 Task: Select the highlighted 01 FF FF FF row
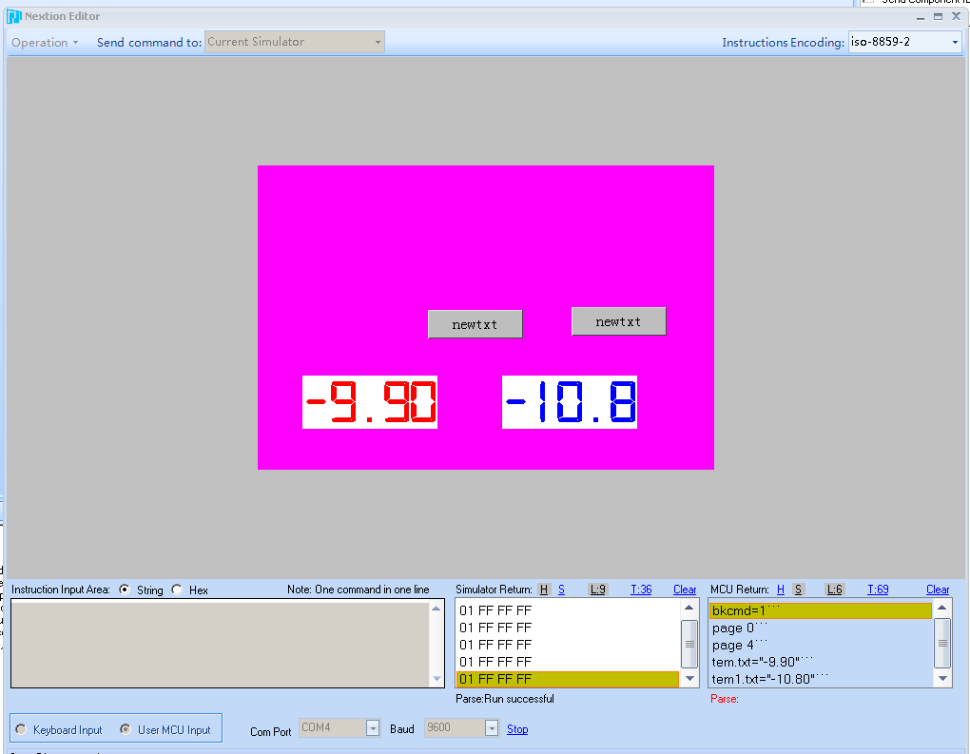[568, 679]
